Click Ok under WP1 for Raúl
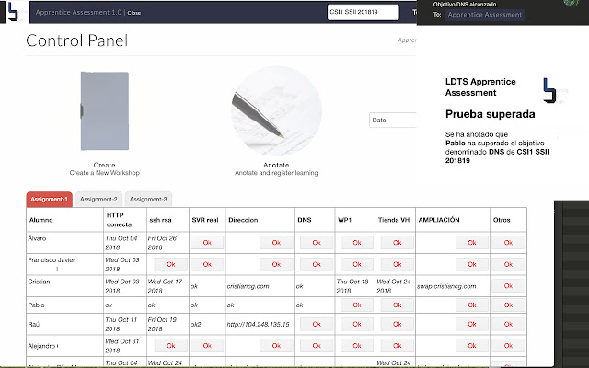This screenshot has height=368, width=589. (x=357, y=324)
